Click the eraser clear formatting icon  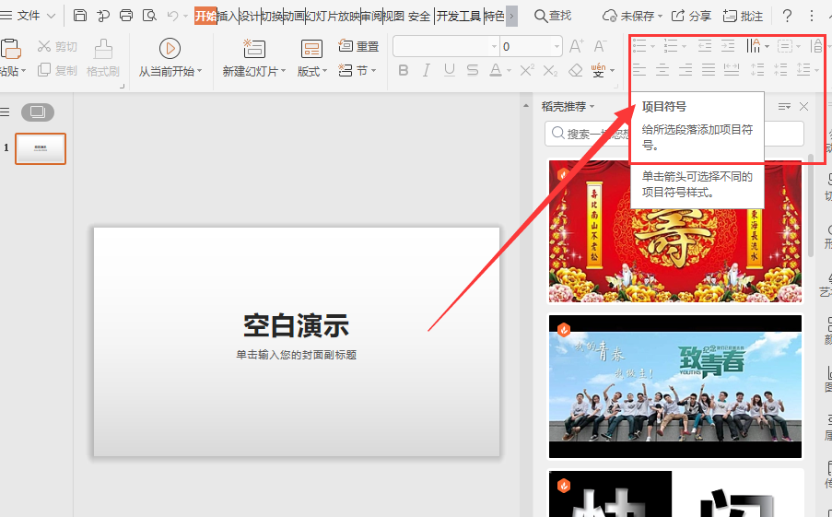click(x=576, y=71)
